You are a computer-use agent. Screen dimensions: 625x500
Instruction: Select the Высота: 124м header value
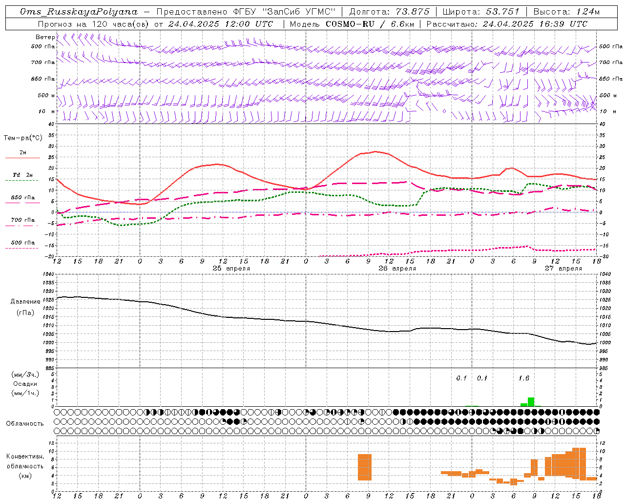[x=567, y=12]
